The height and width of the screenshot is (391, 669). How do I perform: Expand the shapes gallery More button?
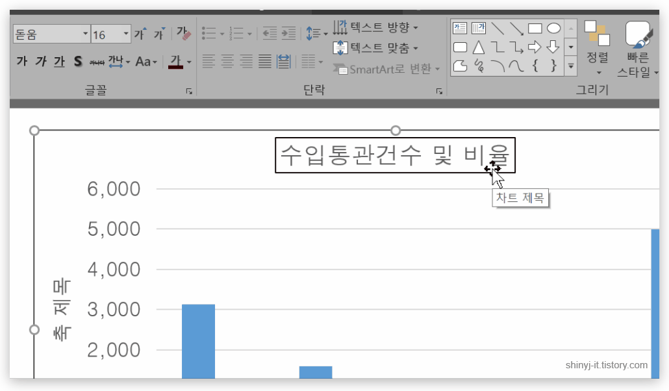point(571,66)
